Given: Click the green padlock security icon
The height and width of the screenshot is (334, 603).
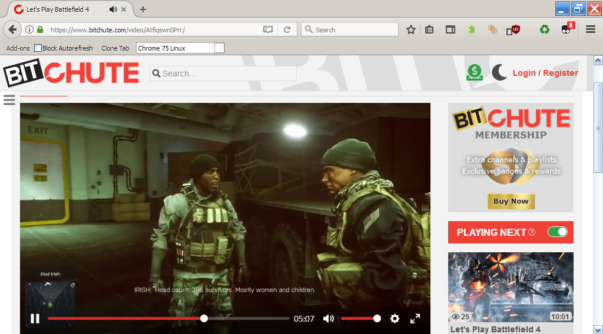Looking at the screenshot, I should click(40, 29).
